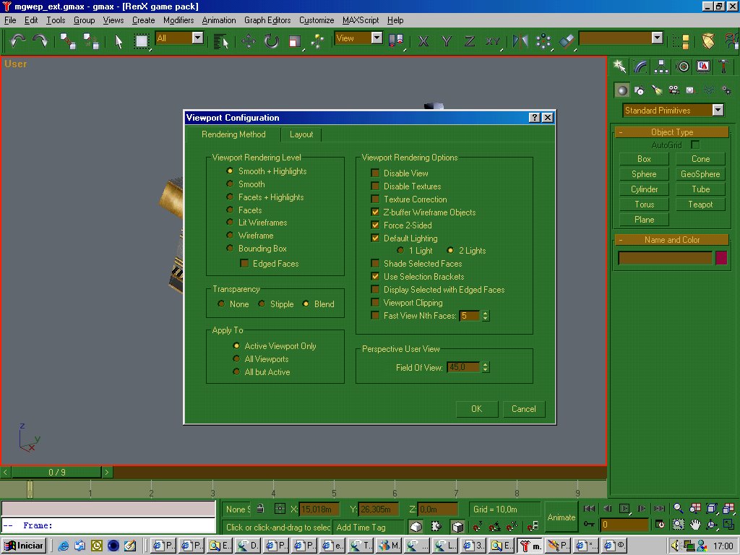This screenshot has width=740, height=555.
Task: Click the Redo arrow icon
Action: [40, 41]
